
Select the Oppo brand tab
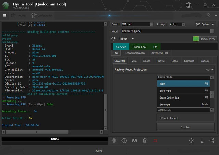click(175, 61)
